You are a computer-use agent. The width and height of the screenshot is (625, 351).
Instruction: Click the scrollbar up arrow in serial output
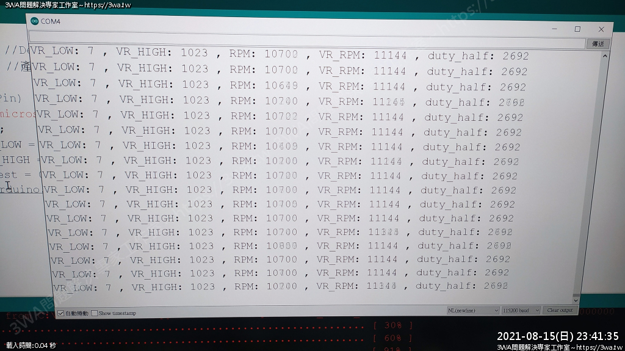[605, 56]
